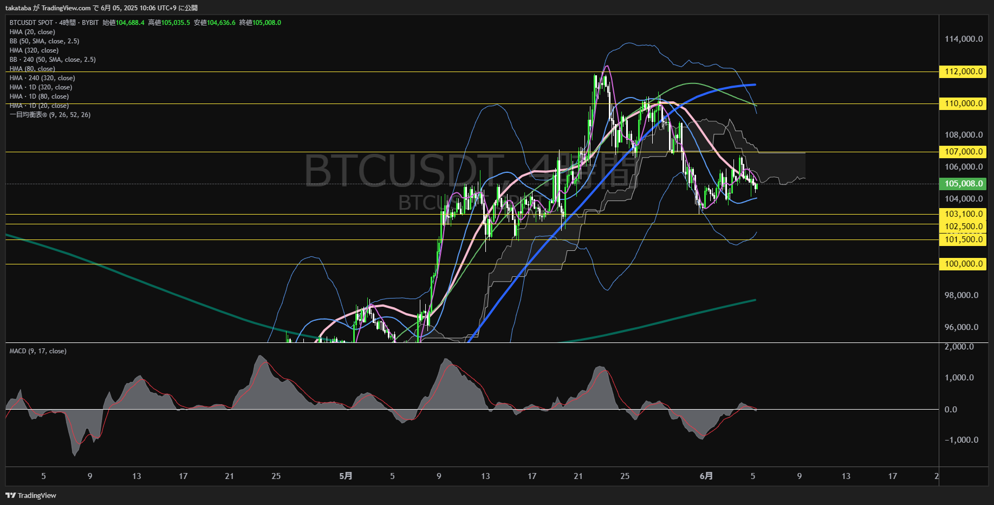
Task: Click the 102,500.0 yellow price label
Action: click(x=963, y=226)
